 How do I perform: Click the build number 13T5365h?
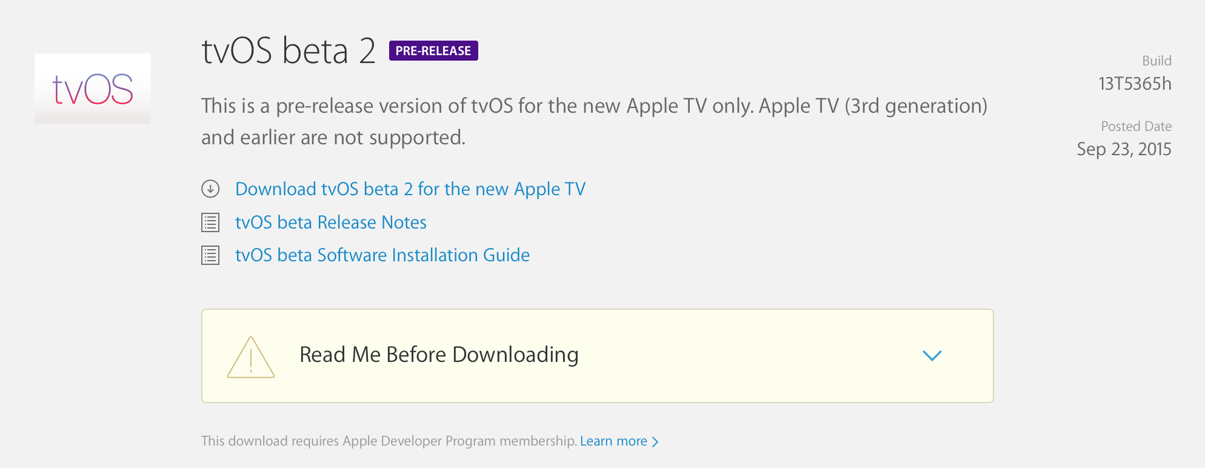[x=1135, y=84]
